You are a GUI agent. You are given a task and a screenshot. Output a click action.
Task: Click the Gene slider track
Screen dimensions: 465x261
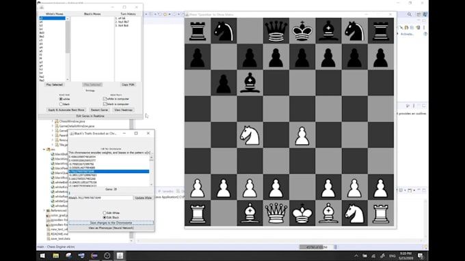coord(111,193)
